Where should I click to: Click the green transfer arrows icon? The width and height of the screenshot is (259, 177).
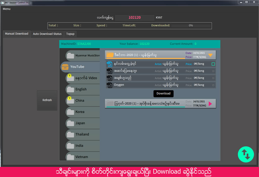246,154
